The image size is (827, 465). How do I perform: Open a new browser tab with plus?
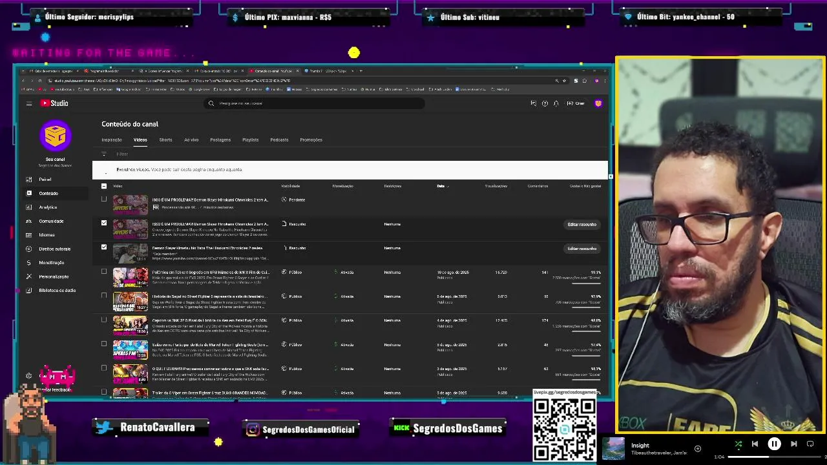(361, 71)
